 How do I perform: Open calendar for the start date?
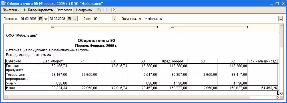pyautogui.click(x=41, y=19)
